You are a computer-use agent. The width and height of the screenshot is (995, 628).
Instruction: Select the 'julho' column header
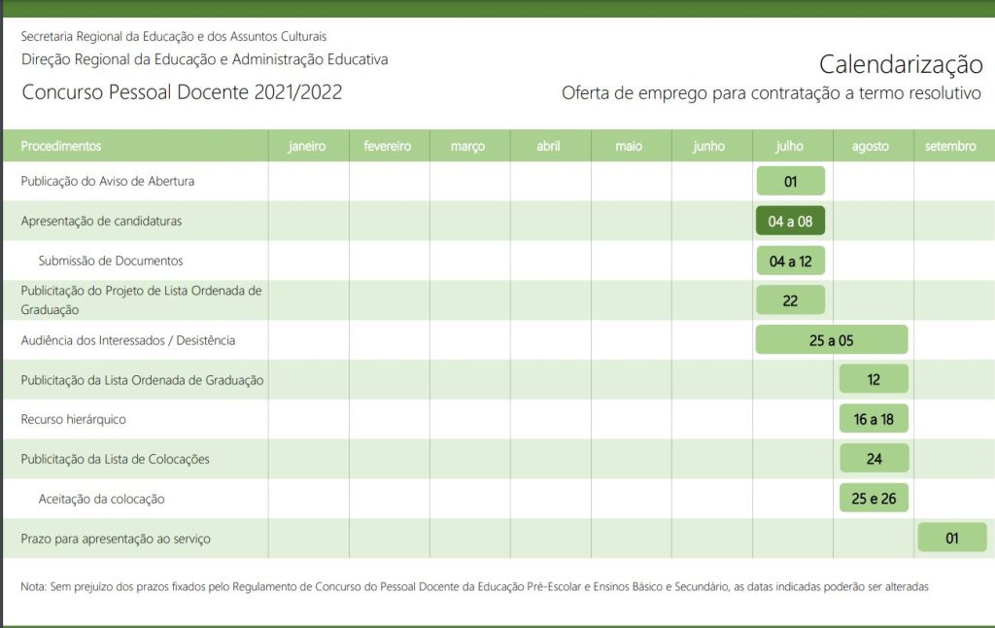(x=789, y=146)
